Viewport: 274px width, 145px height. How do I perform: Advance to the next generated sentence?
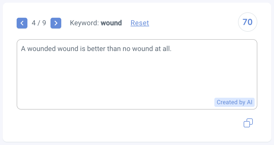click(56, 23)
